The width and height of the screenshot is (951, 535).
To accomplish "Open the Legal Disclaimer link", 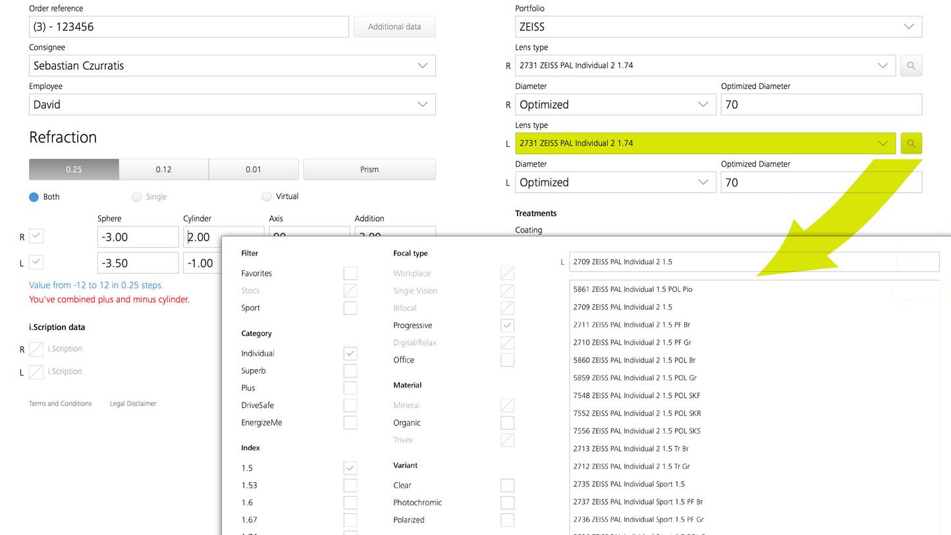I will tap(133, 404).
